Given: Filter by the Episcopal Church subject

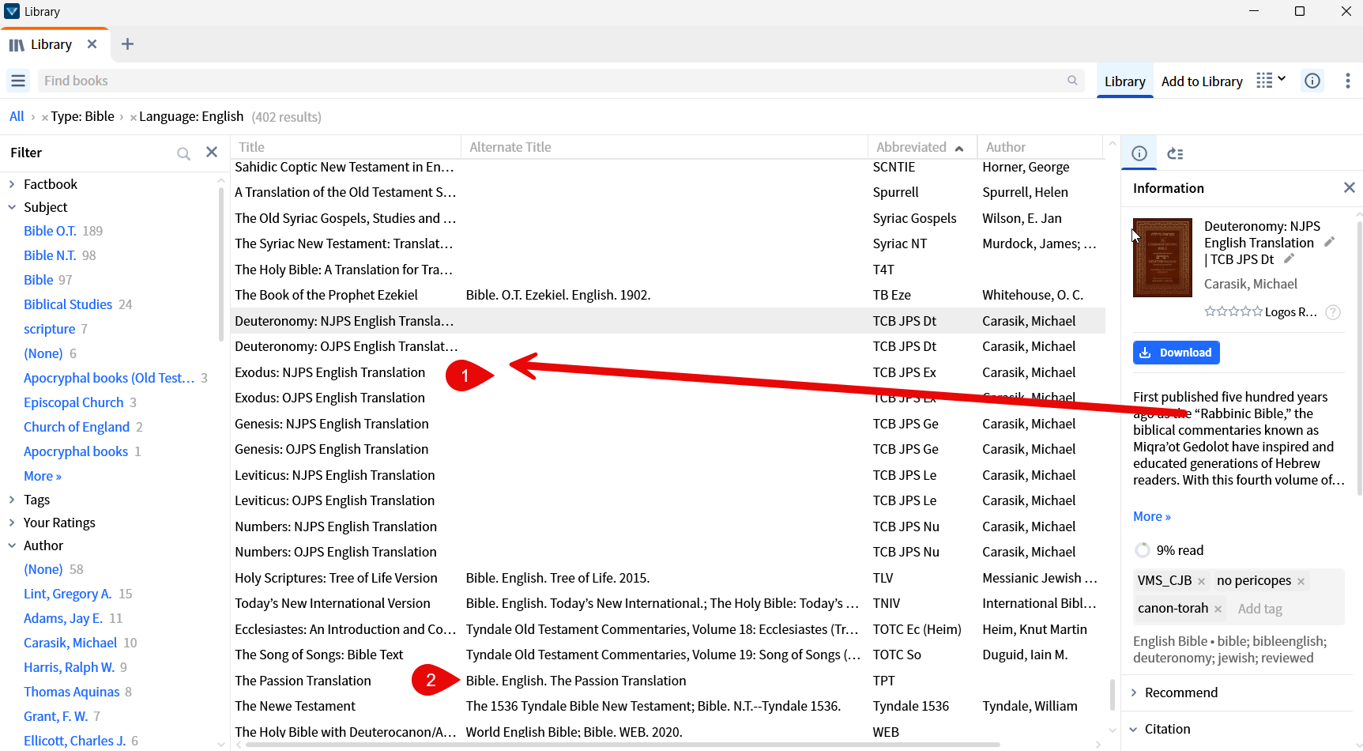Looking at the screenshot, I should [x=73, y=402].
